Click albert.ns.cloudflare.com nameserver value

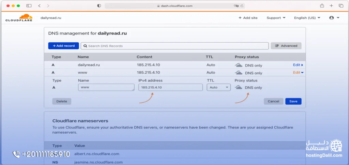[x=96, y=154]
